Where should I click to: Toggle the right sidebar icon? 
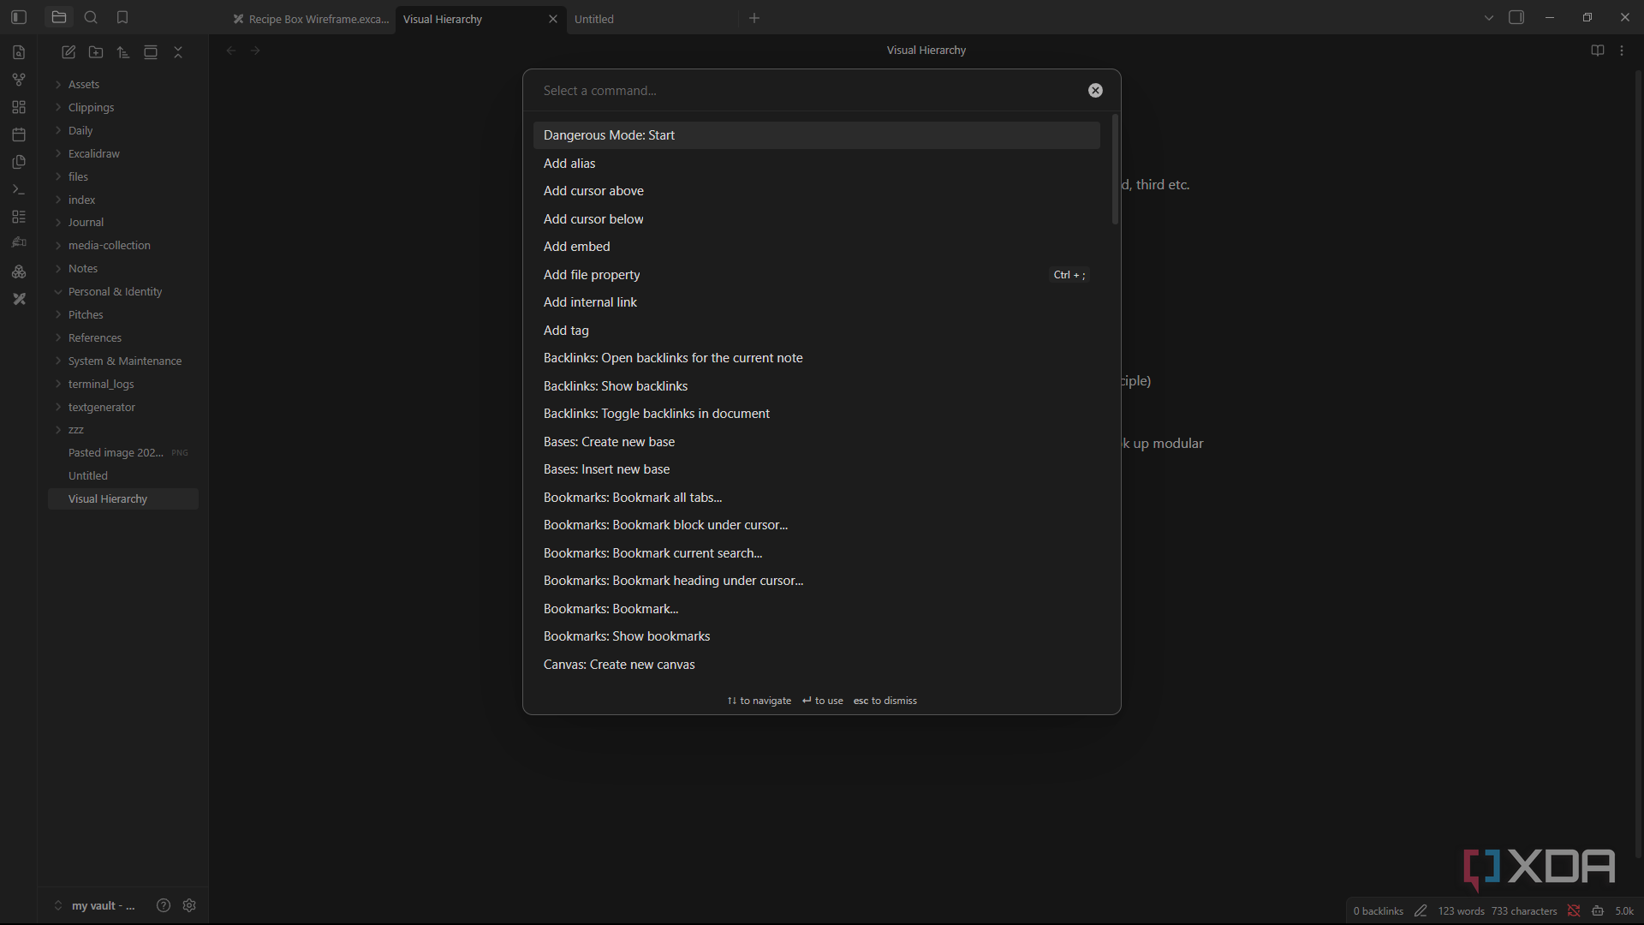tap(1516, 17)
